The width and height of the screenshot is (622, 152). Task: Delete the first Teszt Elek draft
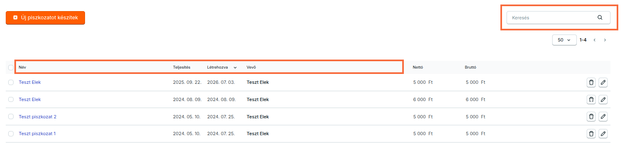click(x=591, y=82)
